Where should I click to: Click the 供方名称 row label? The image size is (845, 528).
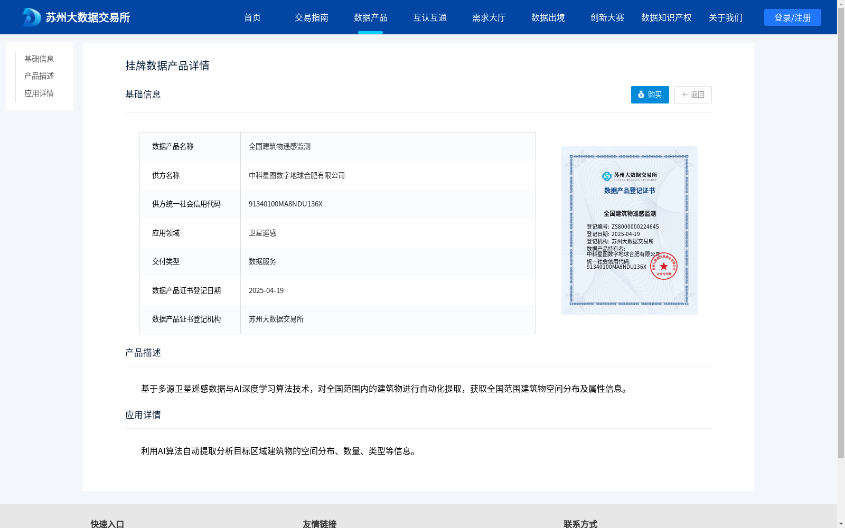(x=166, y=175)
